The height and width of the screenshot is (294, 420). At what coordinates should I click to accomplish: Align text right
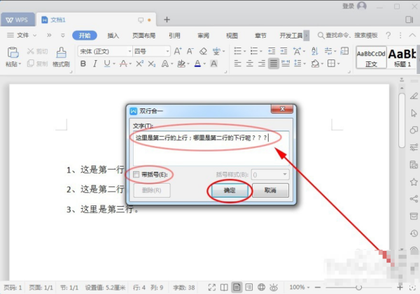point(261,64)
